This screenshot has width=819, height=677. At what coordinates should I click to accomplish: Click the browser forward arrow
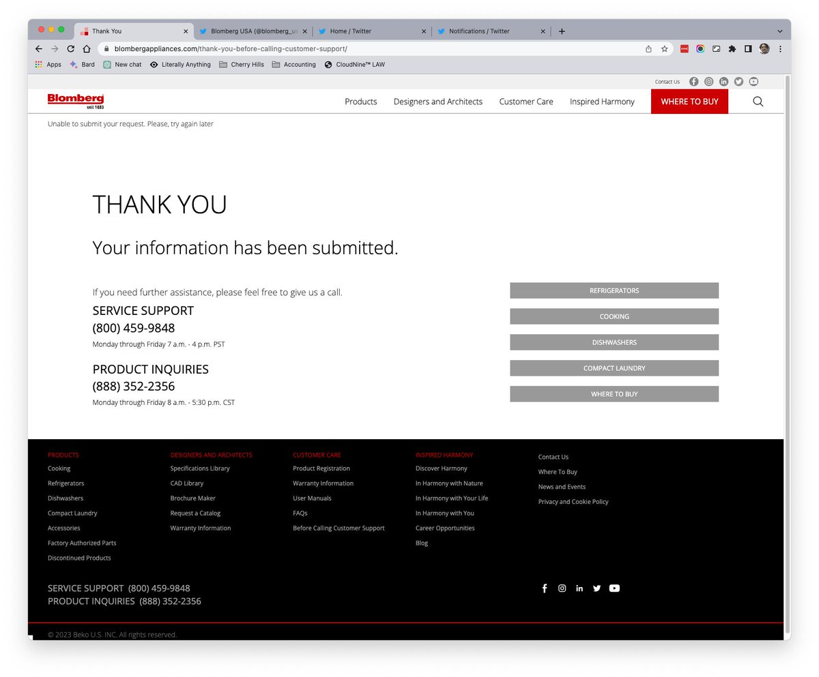[x=55, y=49]
